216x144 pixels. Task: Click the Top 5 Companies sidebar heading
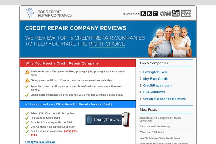(x=154, y=63)
